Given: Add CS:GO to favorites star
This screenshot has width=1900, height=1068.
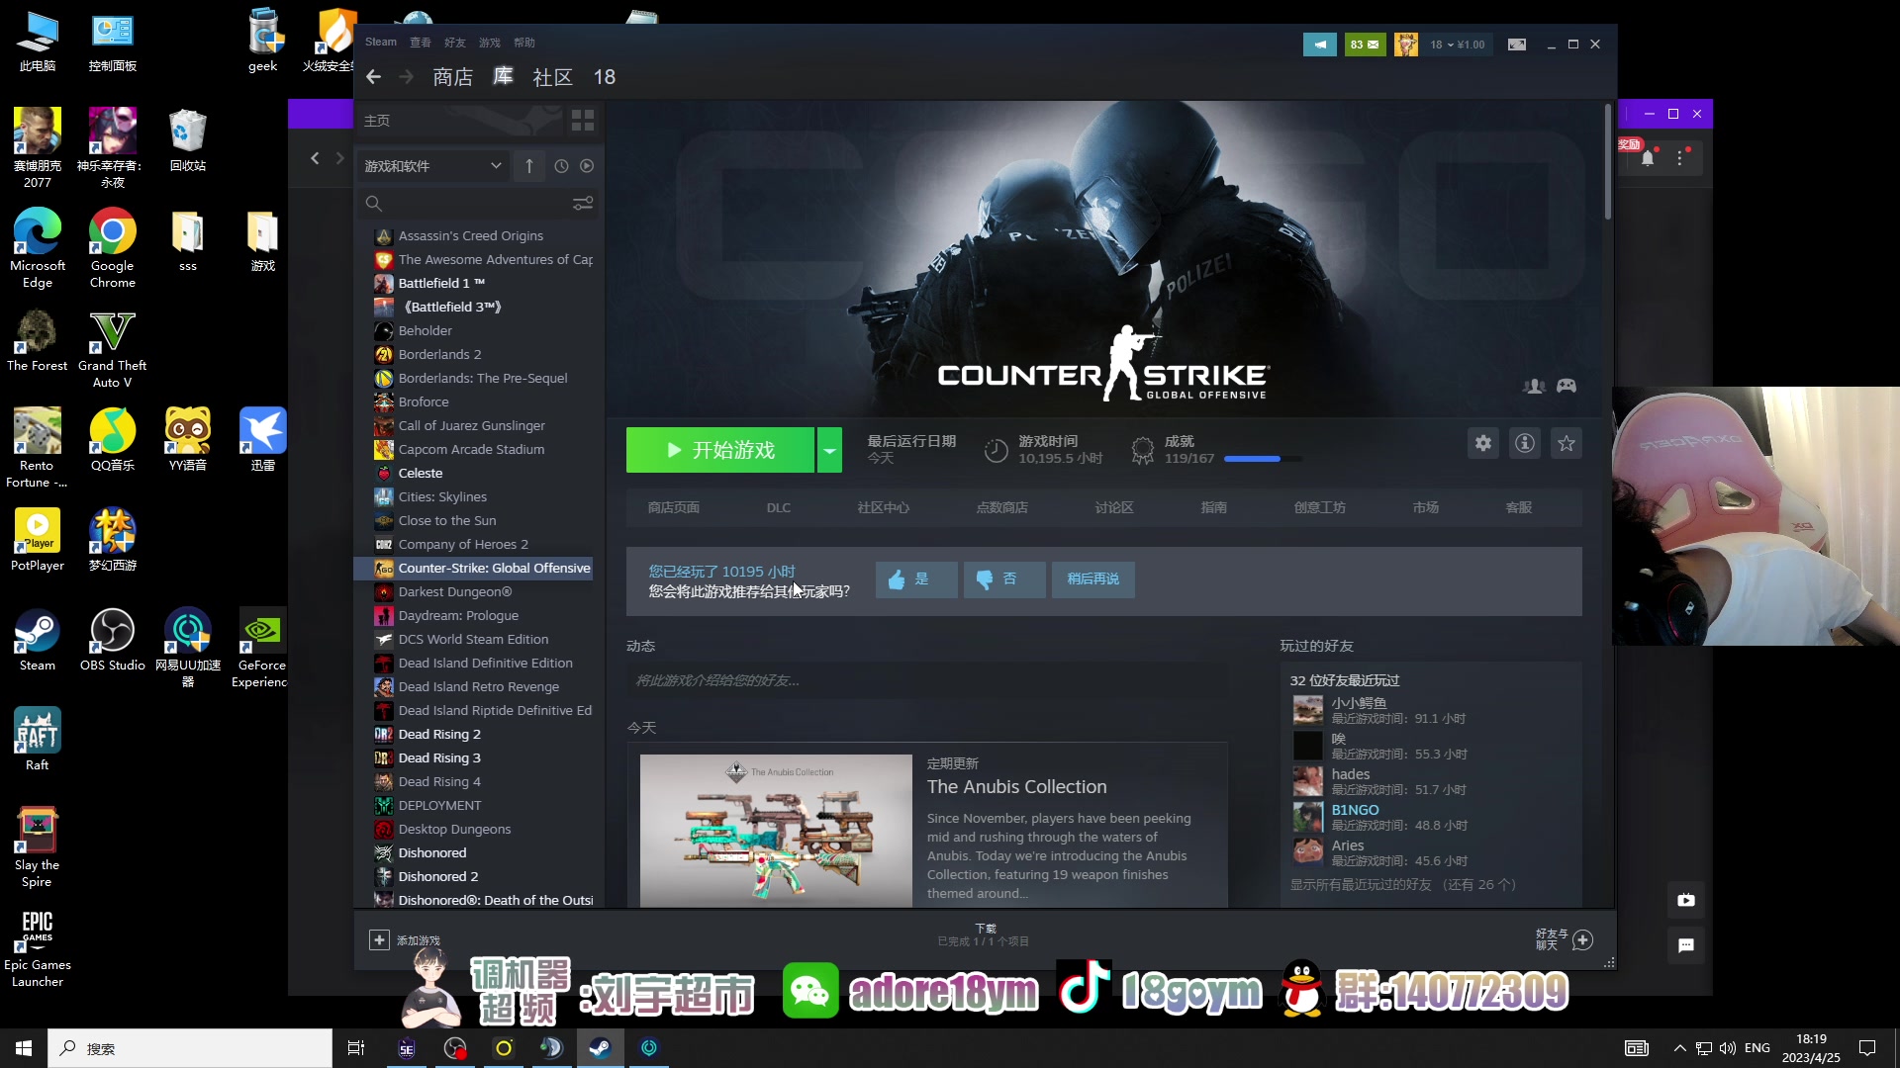Looking at the screenshot, I should (x=1567, y=443).
